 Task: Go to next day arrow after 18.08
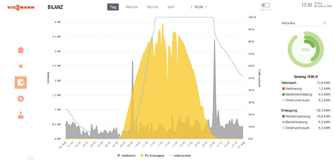[x=206, y=7]
